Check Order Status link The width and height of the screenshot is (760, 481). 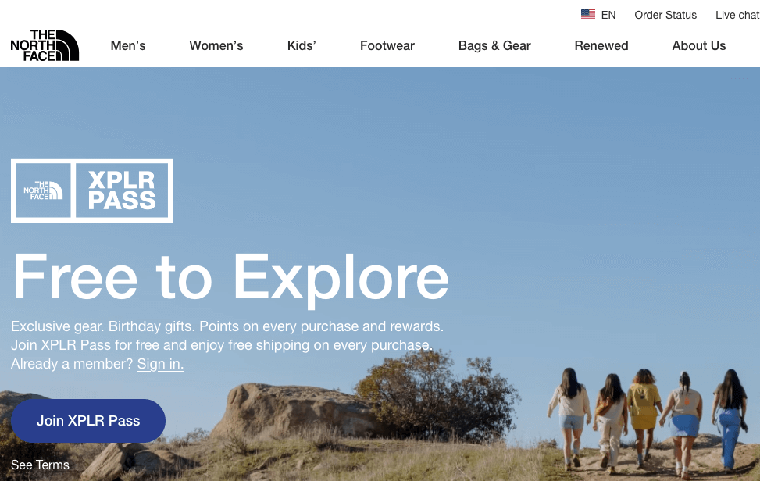click(x=665, y=15)
